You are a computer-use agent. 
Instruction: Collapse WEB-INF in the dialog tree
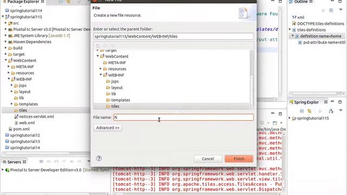[x=101, y=75]
